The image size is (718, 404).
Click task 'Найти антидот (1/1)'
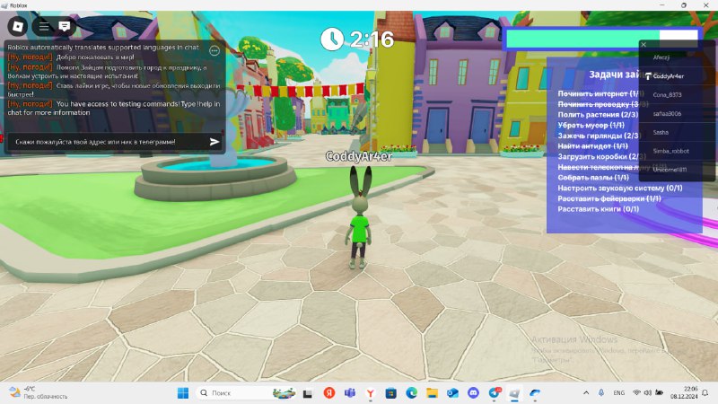pyautogui.click(x=592, y=146)
